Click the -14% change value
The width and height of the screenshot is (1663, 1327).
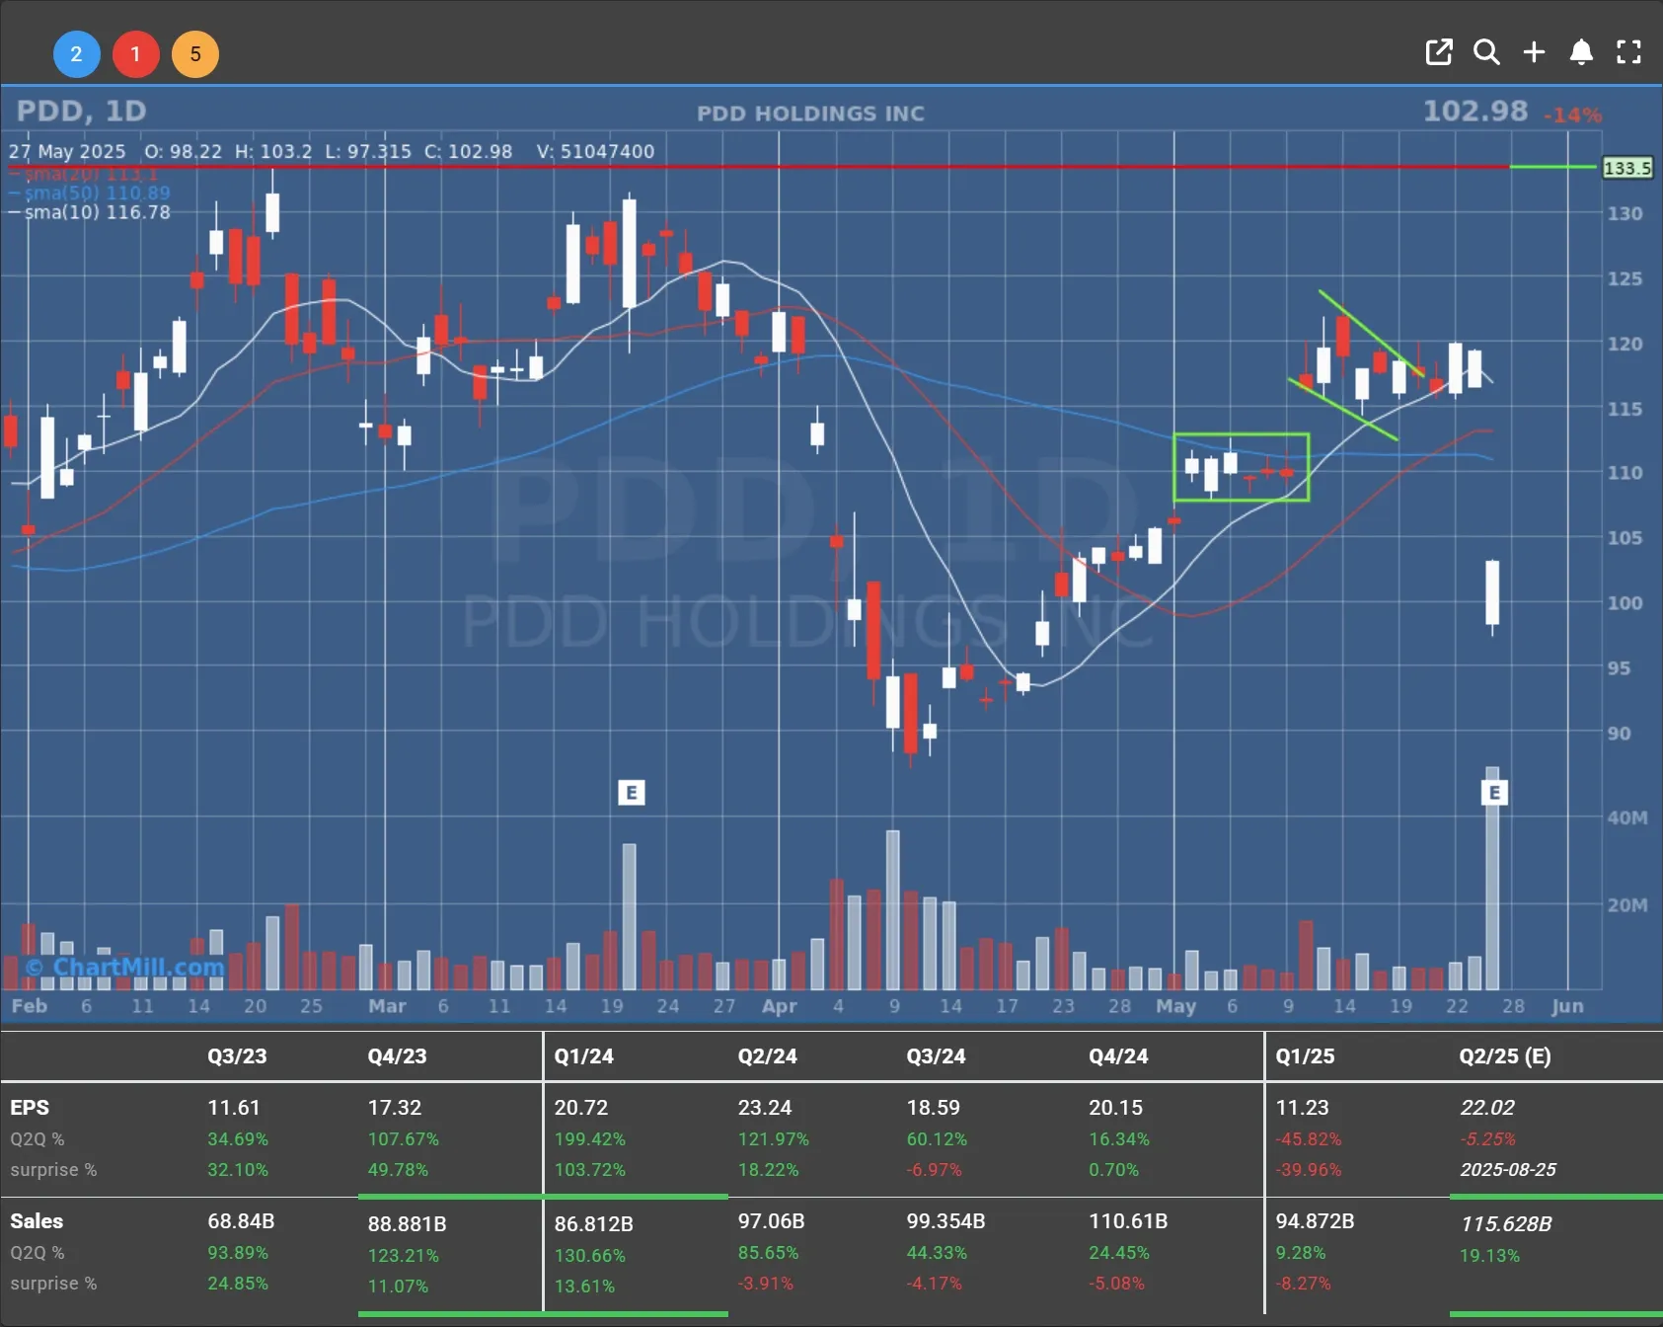pos(1572,116)
